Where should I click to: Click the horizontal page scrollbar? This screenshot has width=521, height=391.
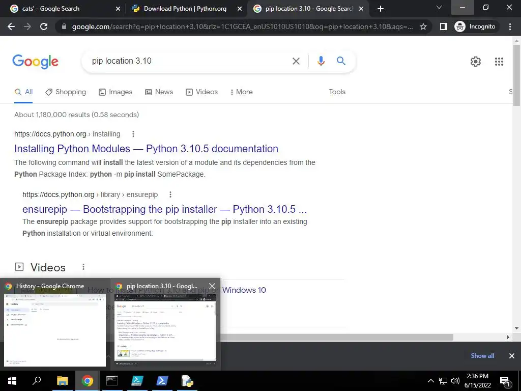pyautogui.click(x=337, y=337)
